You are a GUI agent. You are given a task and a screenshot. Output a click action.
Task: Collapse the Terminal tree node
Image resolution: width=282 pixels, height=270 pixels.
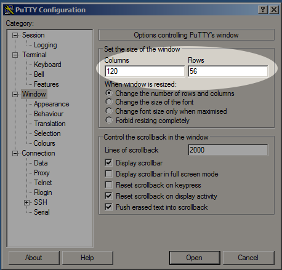click(15, 55)
